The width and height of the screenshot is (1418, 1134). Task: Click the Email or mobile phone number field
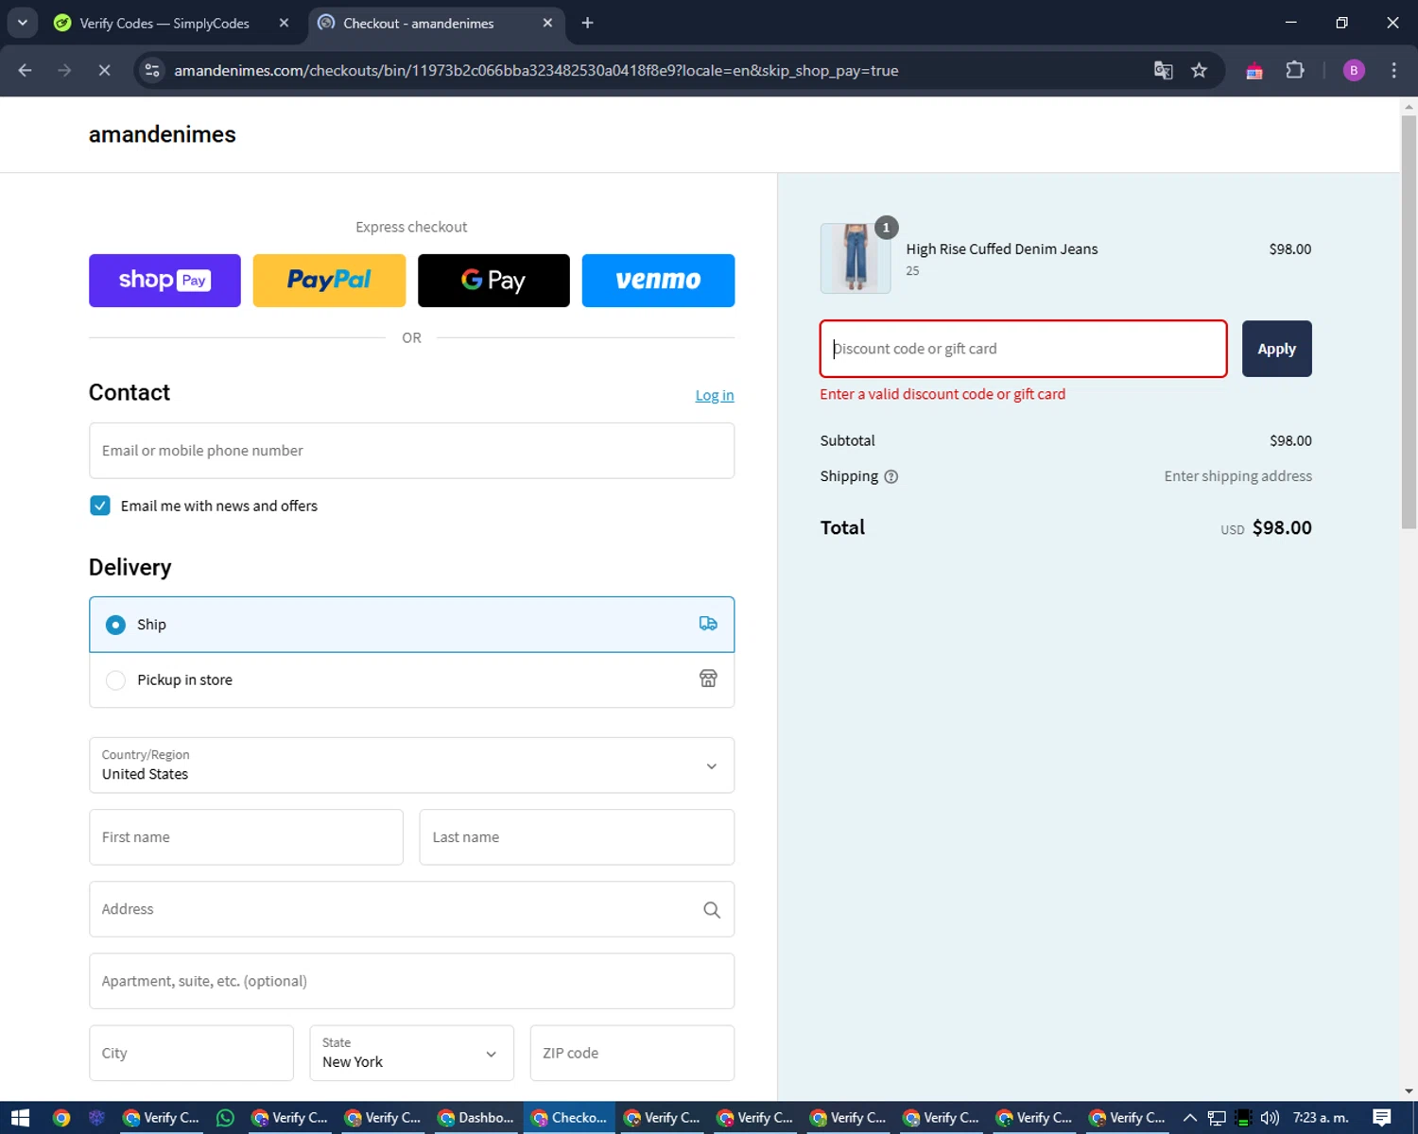pos(411,451)
